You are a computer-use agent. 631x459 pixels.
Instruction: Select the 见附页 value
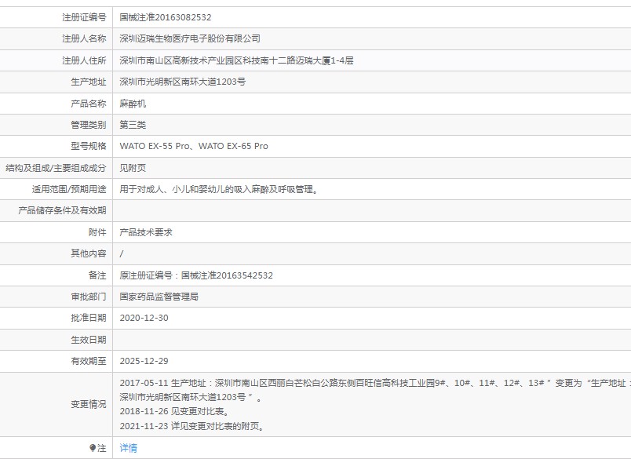(x=133, y=168)
